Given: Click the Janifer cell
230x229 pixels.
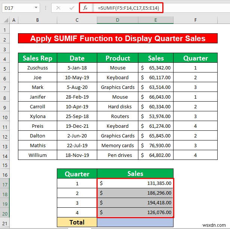Looking at the screenshot, I should 37,97.
